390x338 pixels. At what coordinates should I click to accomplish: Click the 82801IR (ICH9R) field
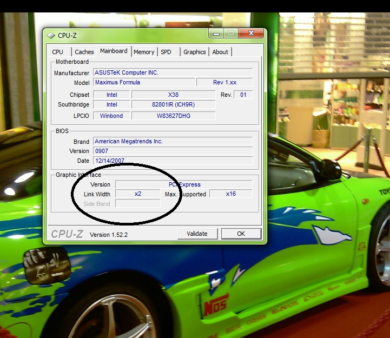[173, 104]
